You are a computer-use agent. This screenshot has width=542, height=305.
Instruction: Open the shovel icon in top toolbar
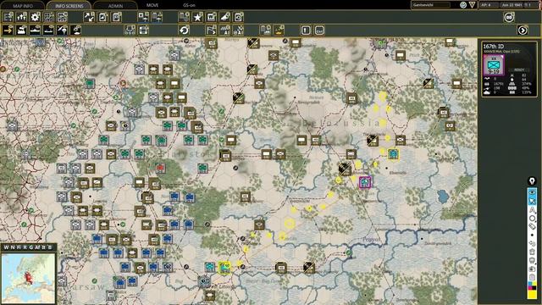pyautogui.click(x=224, y=17)
